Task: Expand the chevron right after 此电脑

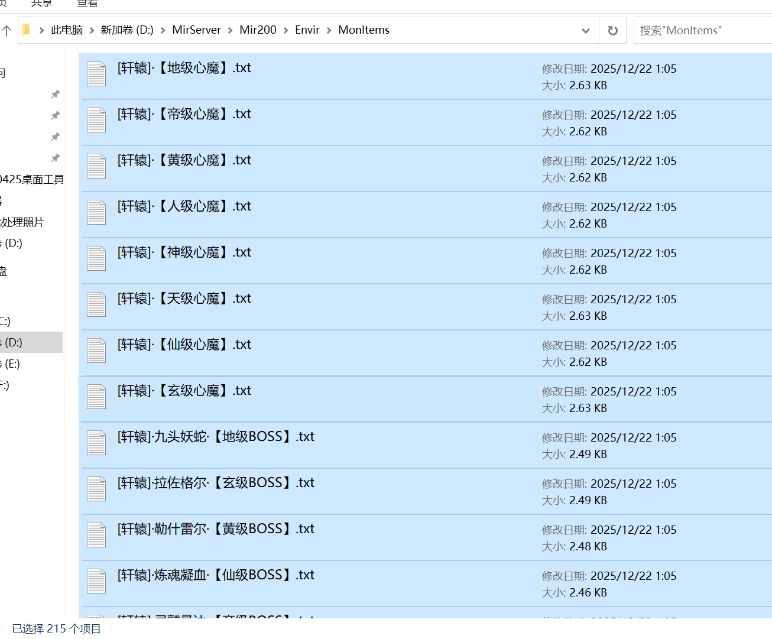Action: (x=92, y=30)
